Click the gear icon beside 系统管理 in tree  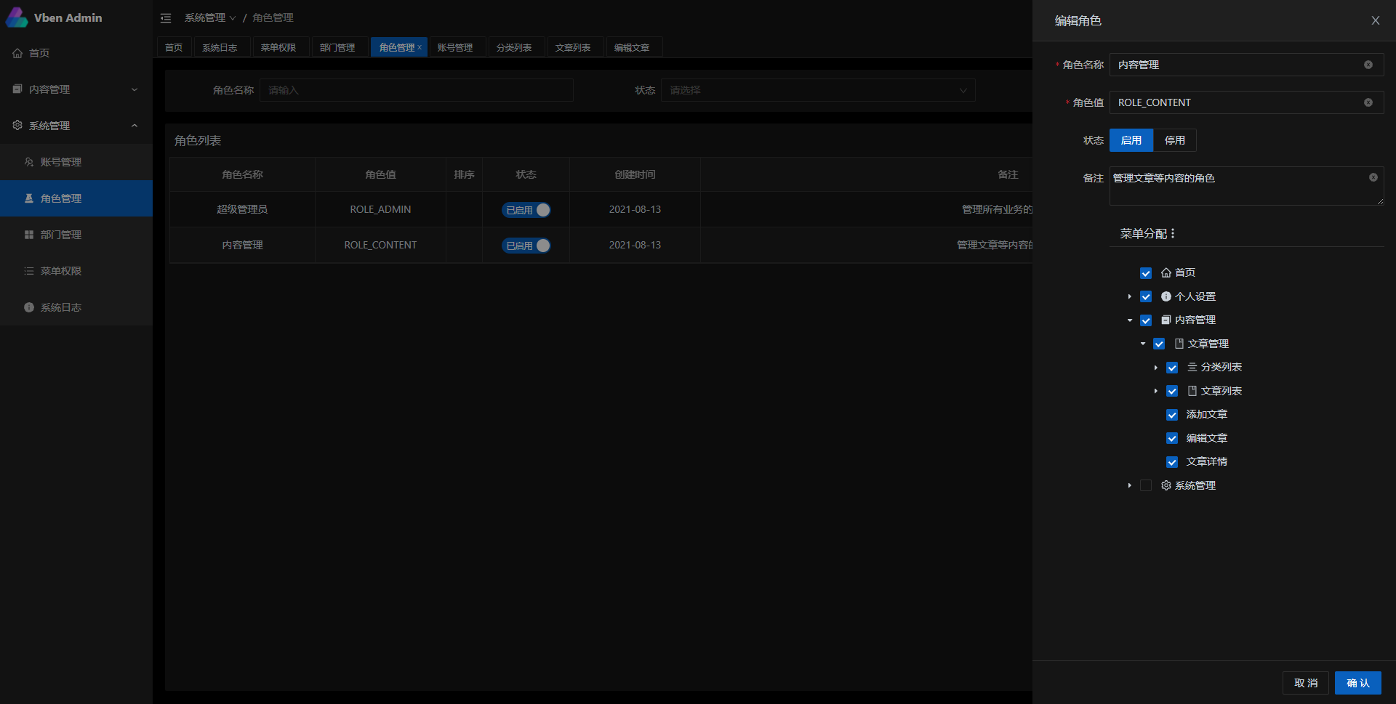pos(1166,485)
